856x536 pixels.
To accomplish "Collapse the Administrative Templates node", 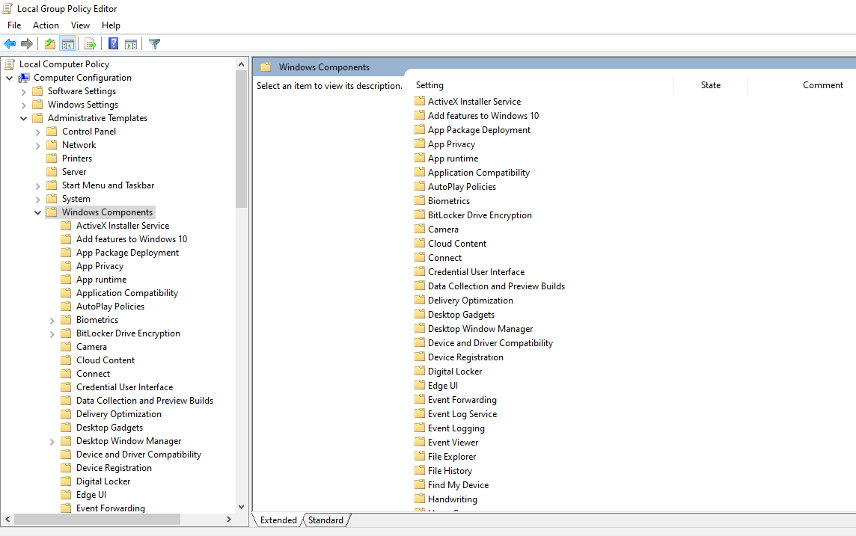I will pos(23,118).
